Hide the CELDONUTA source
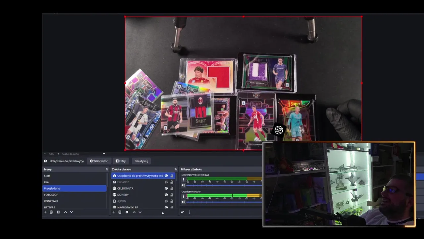Screen dimensions: 424x239 (166, 188)
